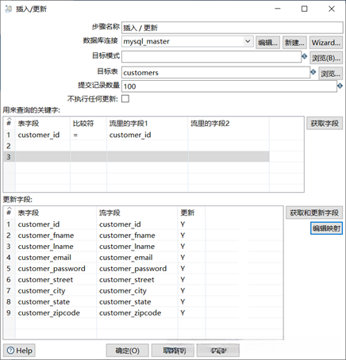This screenshot has width=346, height=360.
Task: Click table field customer_fname in 更新字段 row 2
Action: coord(46,236)
